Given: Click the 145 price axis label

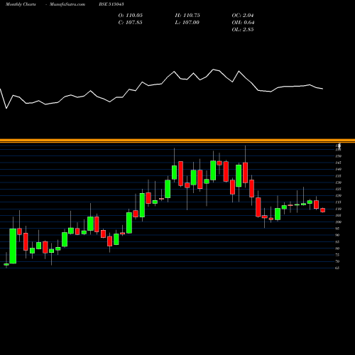Looking at the screenshot, I should (x=338, y=163).
